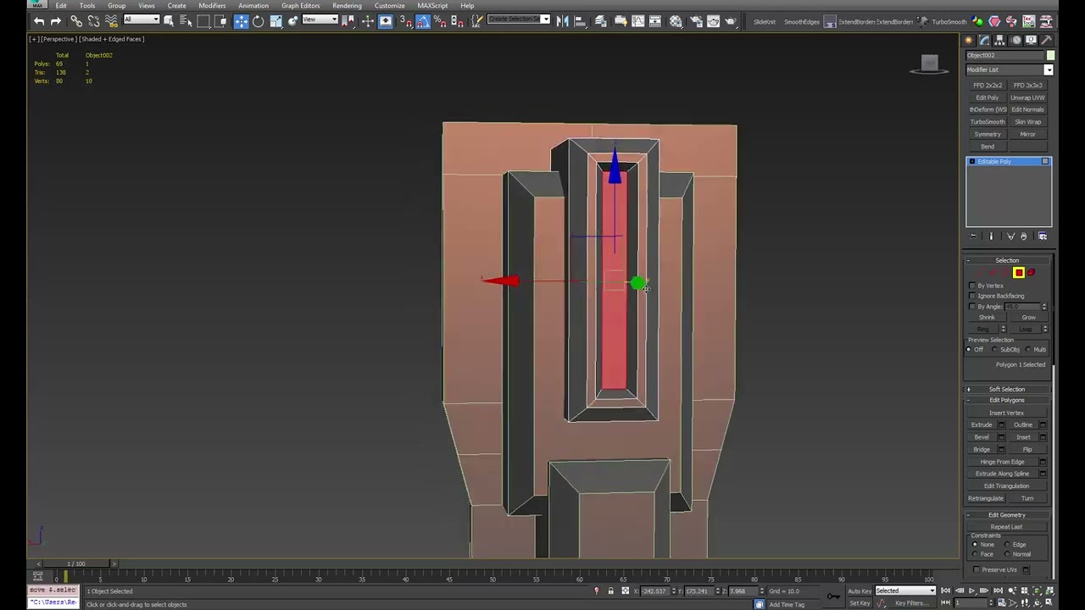Click the Grow selection button
The width and height of the screenshot is (1085, 610).
(x=1028, y=317)
